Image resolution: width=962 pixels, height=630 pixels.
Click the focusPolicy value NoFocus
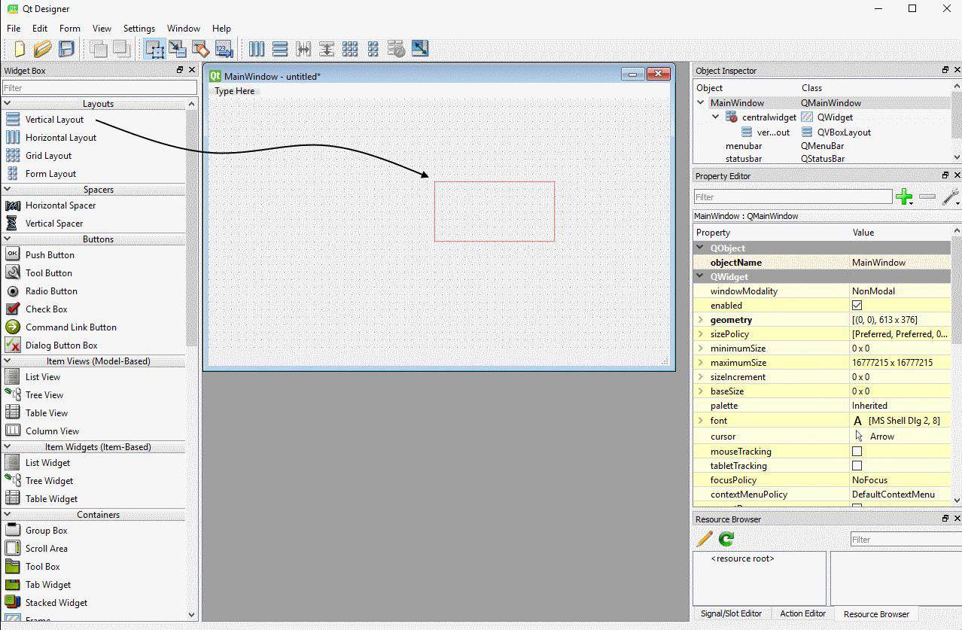pos(869,480)
